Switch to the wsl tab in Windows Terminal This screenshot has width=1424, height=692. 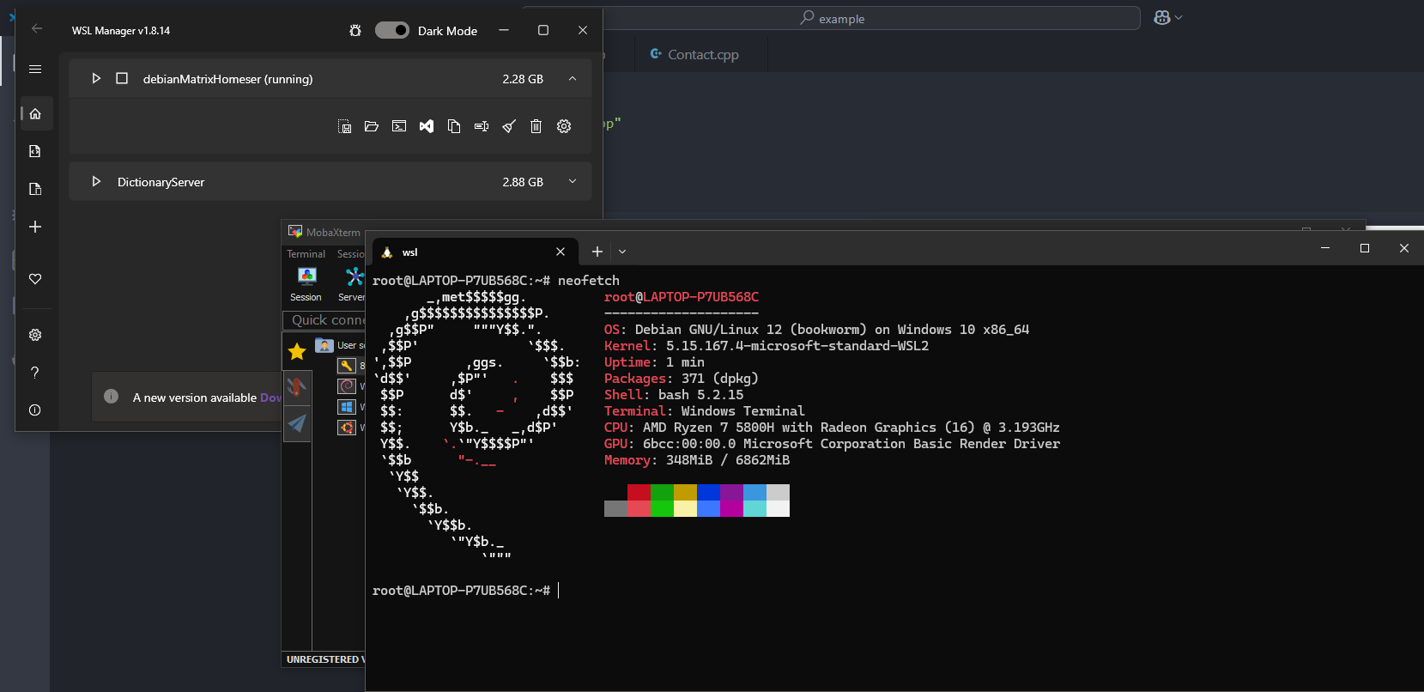(474, 252)
